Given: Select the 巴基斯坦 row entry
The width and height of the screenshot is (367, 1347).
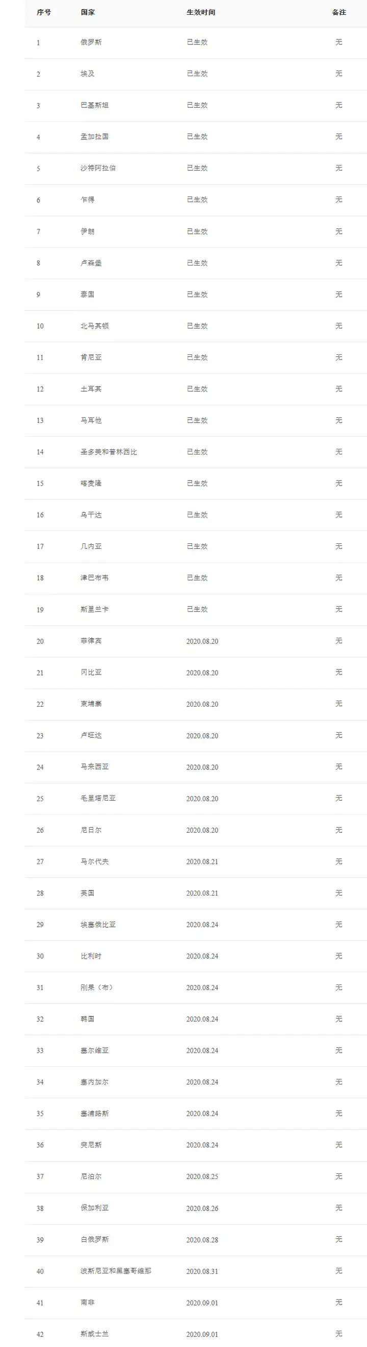Looking at the screenshot, I should pos(195,106).
